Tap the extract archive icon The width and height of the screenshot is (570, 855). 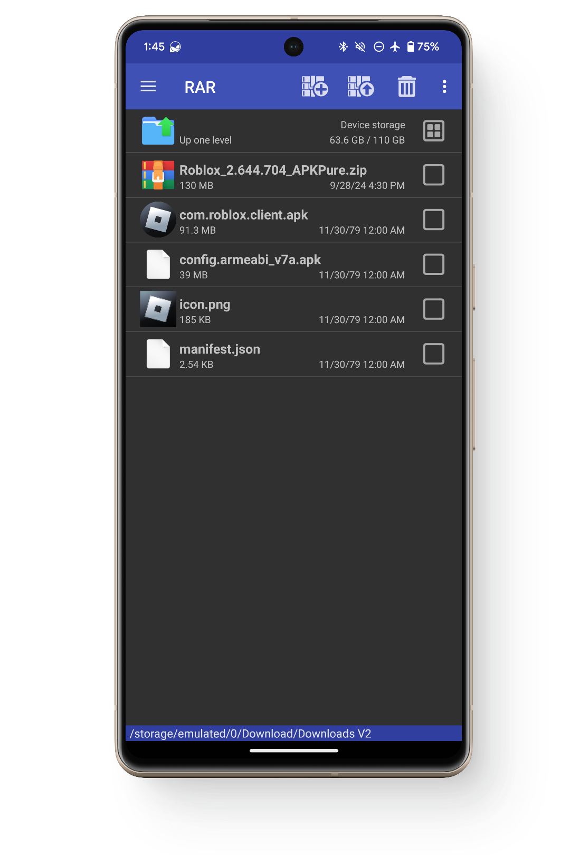361,87
